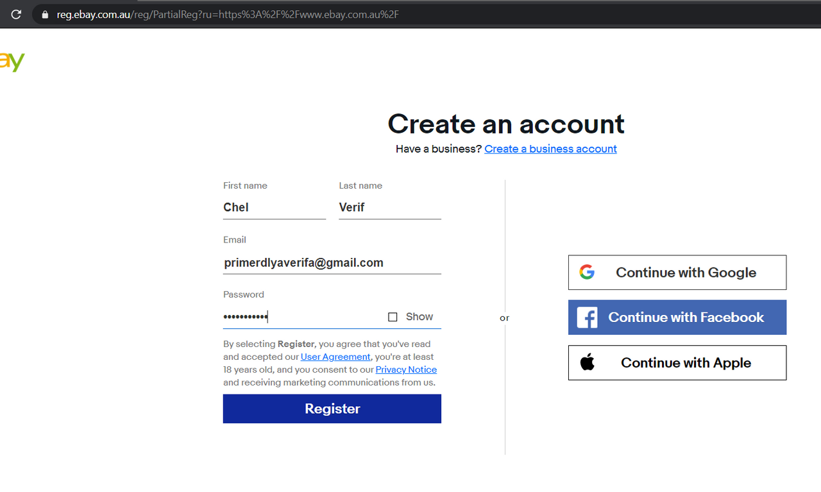Open the User Agreement link
This screenshot has height=492, width=821.
335,357
